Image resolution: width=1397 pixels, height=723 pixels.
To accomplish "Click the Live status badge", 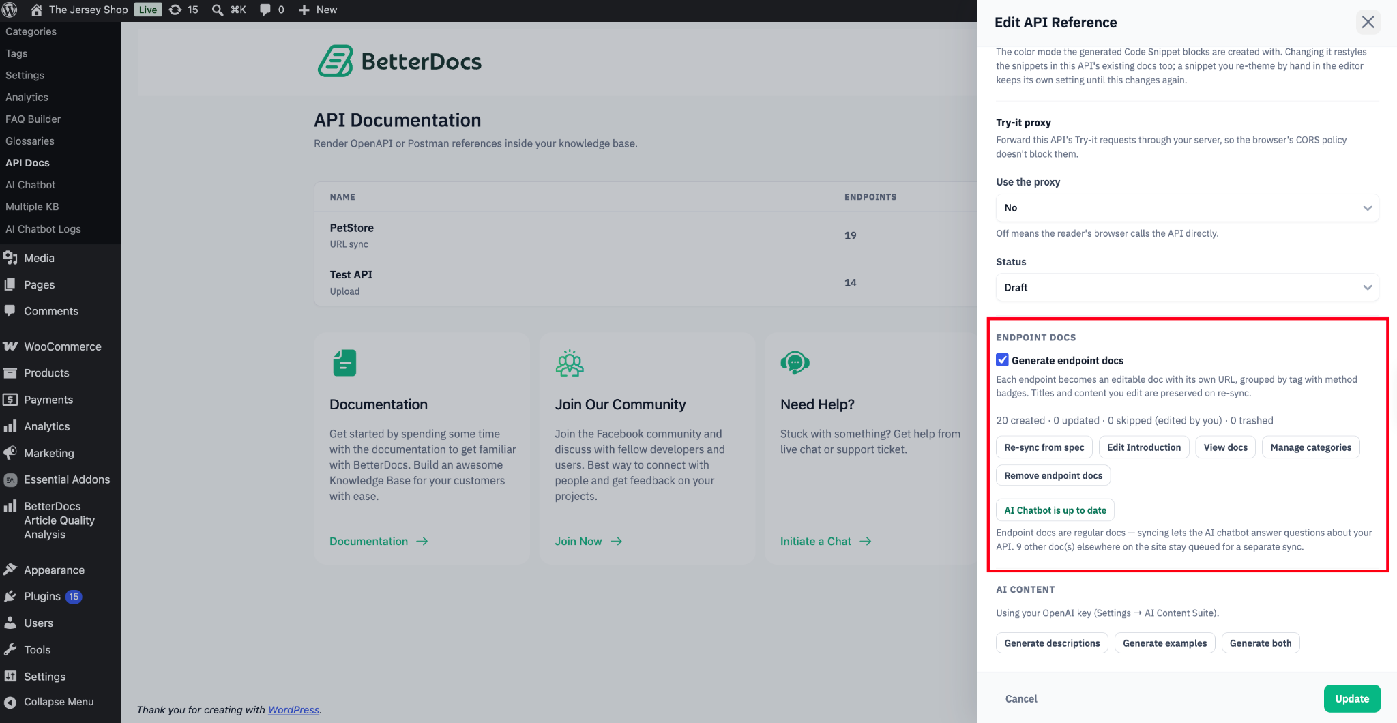I will [x=148, y=10].
